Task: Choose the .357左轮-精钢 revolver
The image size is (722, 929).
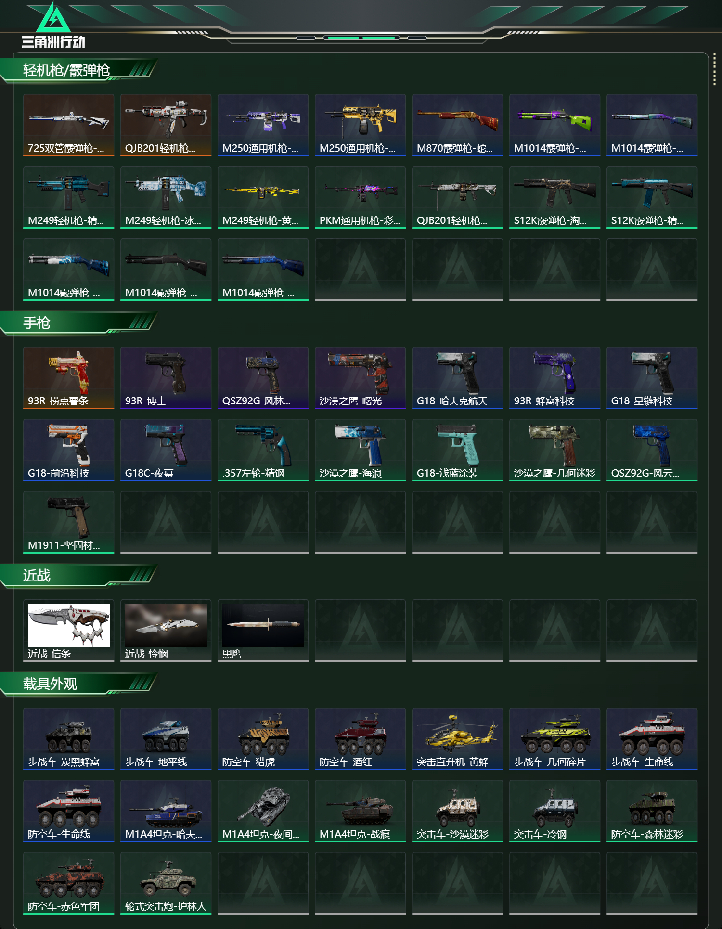Action: coord(263,450)
